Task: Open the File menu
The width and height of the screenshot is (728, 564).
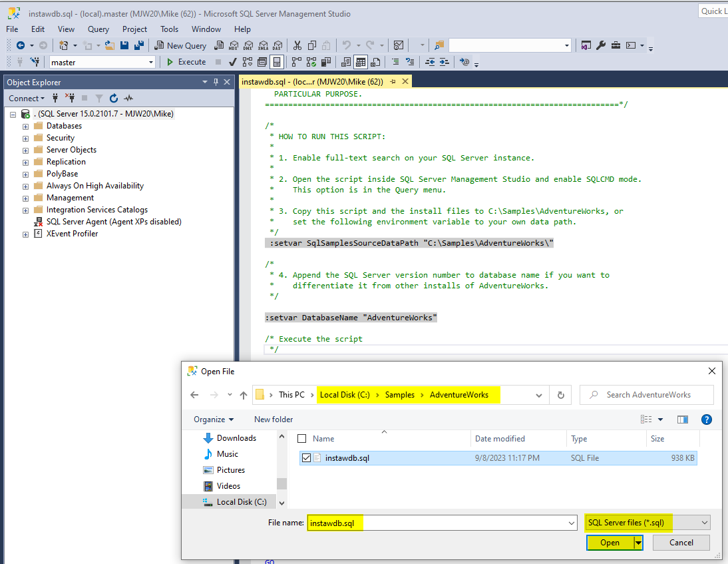Action: 12,29
